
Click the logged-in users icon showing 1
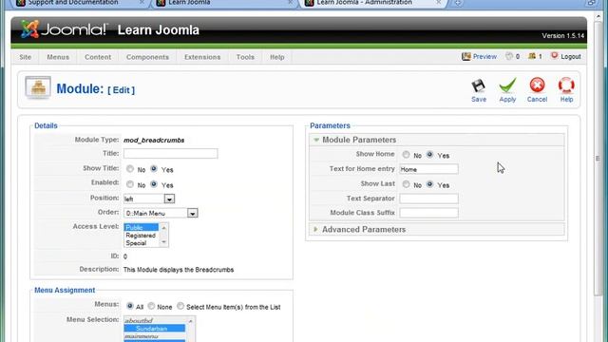point(532,57)
